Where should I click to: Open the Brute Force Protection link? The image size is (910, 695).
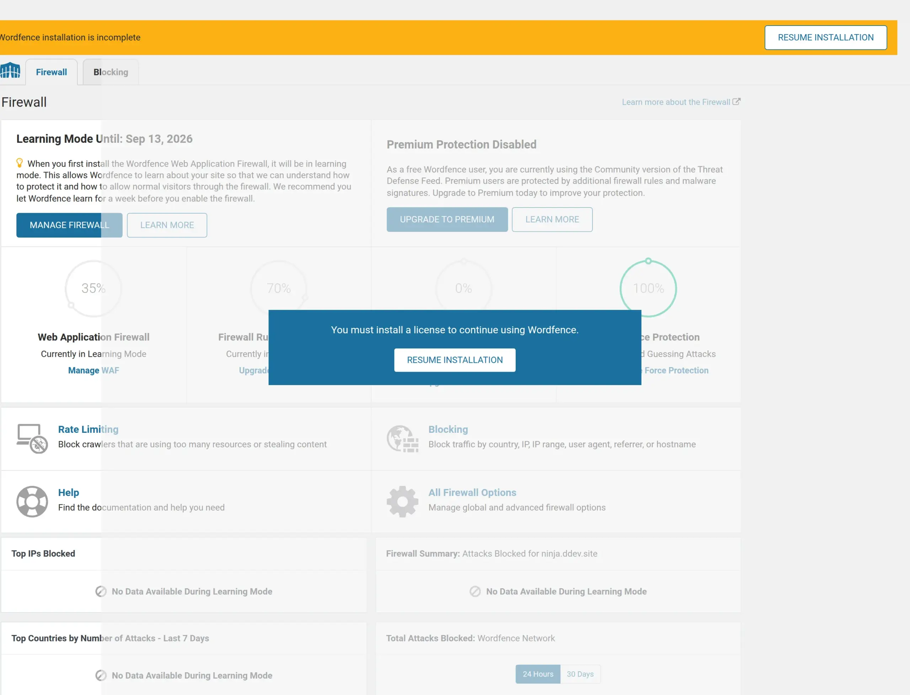675,370
